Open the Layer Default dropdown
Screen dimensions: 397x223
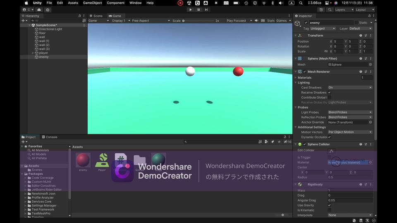pos(361,28)
